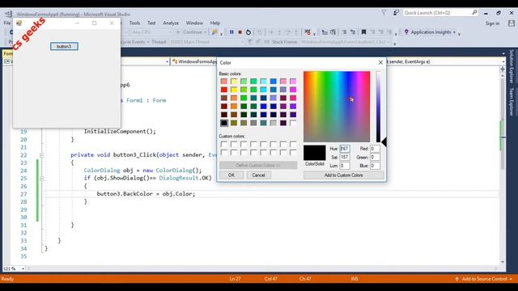Screen dimensions: 518x291
Task: Click the editor split handle above scrollbar
Action: pyautogui.click(x=503, y=69)
